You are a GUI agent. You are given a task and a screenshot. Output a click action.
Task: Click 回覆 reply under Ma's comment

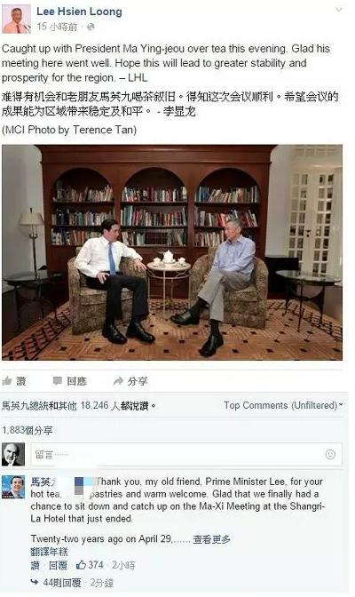58,565
